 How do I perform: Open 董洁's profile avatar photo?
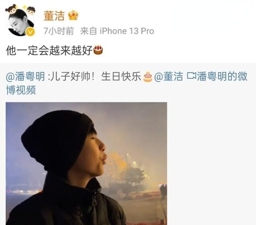point(21,22)
